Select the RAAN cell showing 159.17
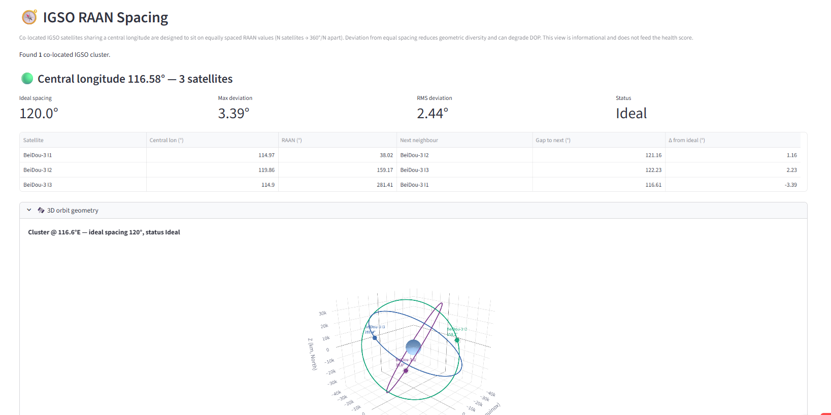This screenshot has width=831, height=415. click(337, 170)
